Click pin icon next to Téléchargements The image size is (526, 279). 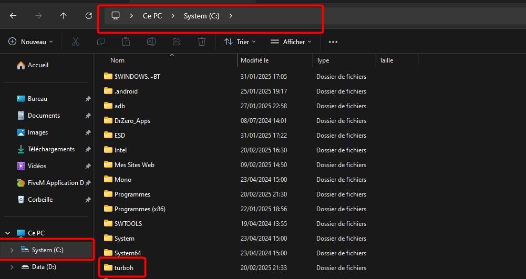[88, 149]
